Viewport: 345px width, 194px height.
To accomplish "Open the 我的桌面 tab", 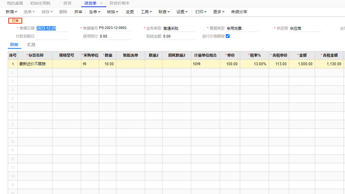I will point(15,3).
